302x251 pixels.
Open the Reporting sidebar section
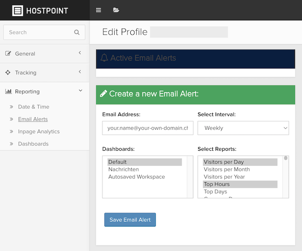[x=44, y=91]
